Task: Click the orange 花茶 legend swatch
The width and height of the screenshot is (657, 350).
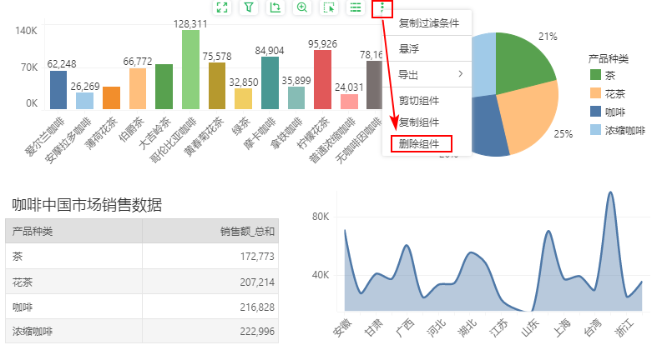Action: pyautogui.click(x=595, y=93)
